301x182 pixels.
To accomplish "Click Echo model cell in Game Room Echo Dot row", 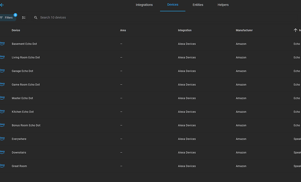I will (x=297, y=84).
